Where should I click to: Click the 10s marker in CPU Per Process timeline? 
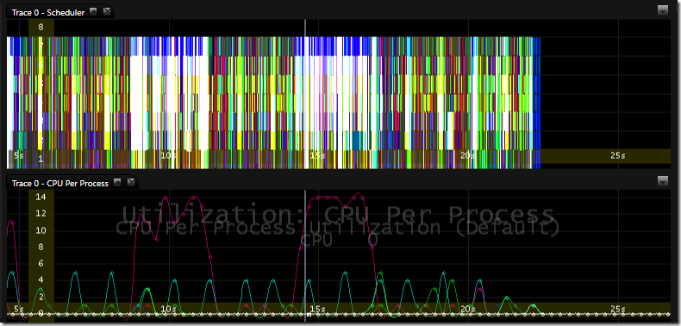click(168, 309)
